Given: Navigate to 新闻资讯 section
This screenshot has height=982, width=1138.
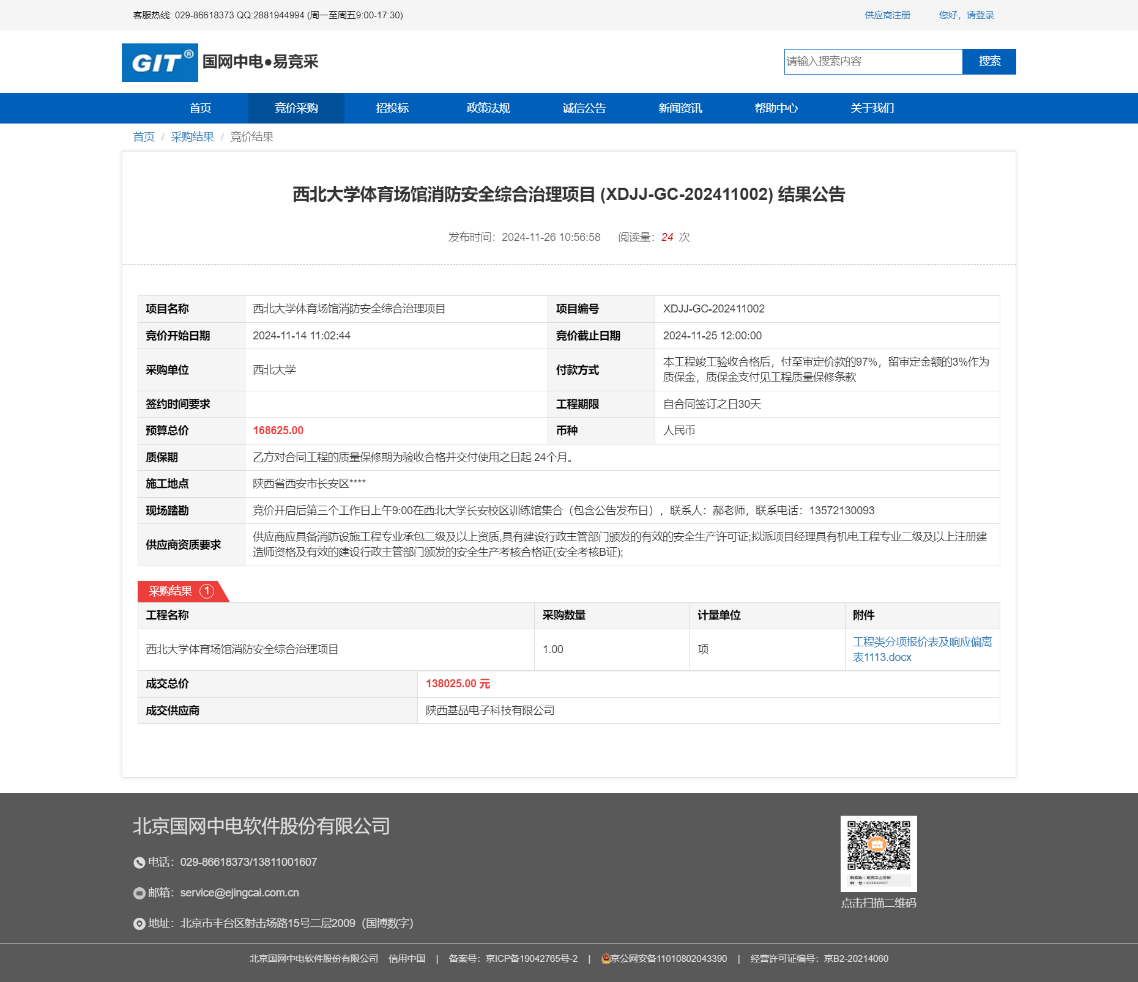Looking at the screenshot, I should 680,108.
